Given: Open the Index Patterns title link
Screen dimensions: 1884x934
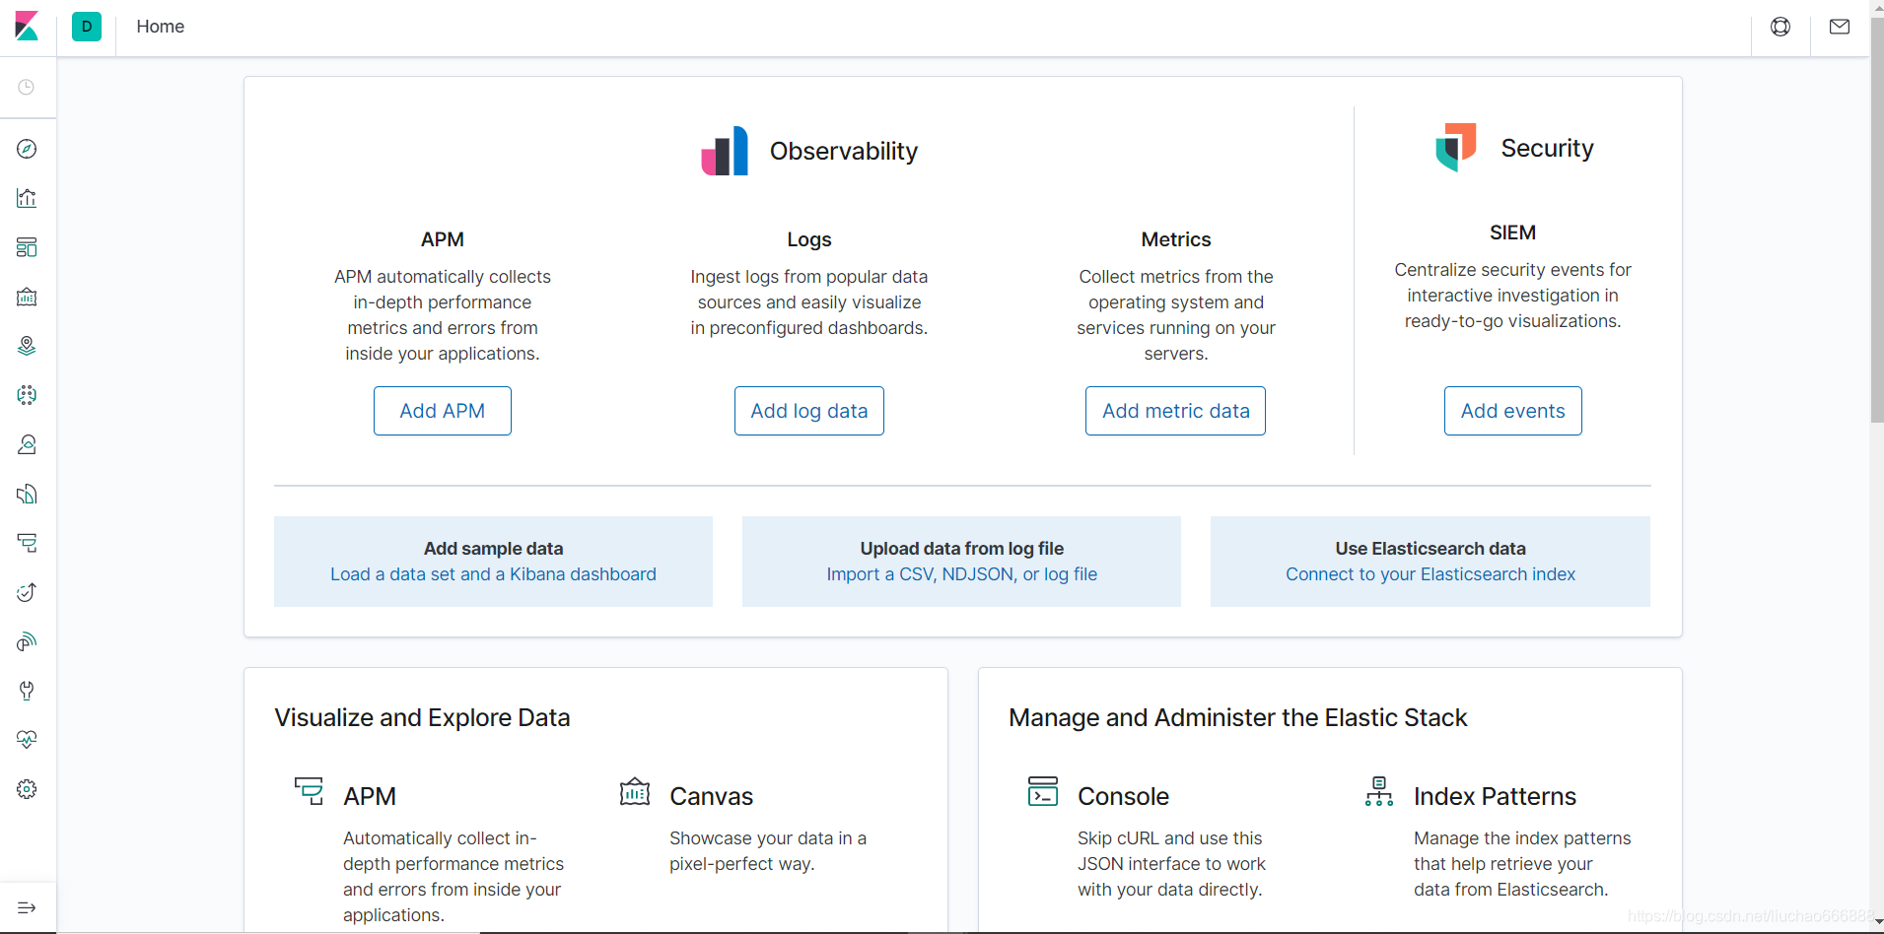Looking at the screenshot, I should point(1496,796).
